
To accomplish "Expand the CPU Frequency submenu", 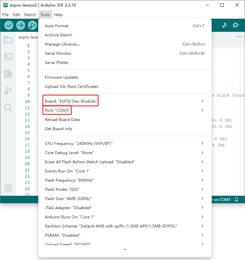I will pos(125,143).
